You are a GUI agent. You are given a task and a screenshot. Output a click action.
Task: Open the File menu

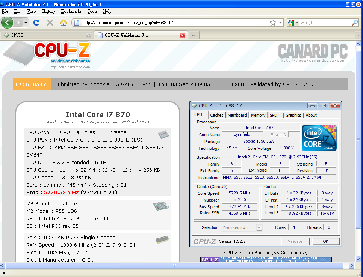click(x=5, y=11)
